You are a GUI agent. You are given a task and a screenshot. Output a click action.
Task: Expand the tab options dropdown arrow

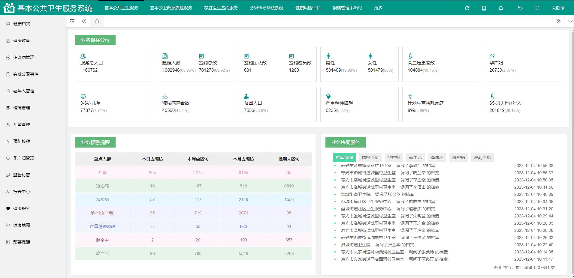[x=570, y=21]
